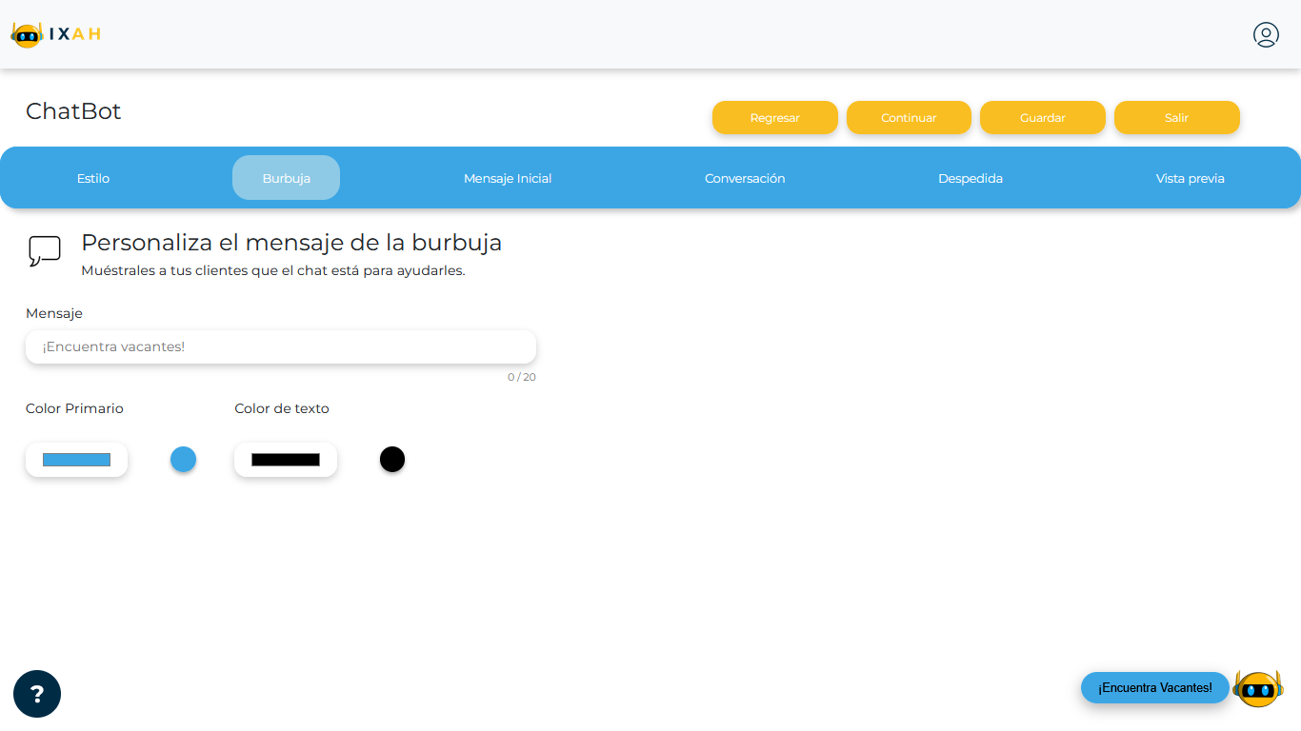Click the robot chatbot avatar
Viewport: 1301px width, 731px height.
coord(1258,688)
